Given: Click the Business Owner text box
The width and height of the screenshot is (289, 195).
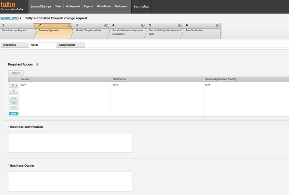Looking at the screenshot, I should [x=70, y=182].
